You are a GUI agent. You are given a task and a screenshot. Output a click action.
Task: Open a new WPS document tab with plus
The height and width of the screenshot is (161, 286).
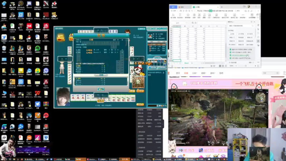click(x=222, y=7)
